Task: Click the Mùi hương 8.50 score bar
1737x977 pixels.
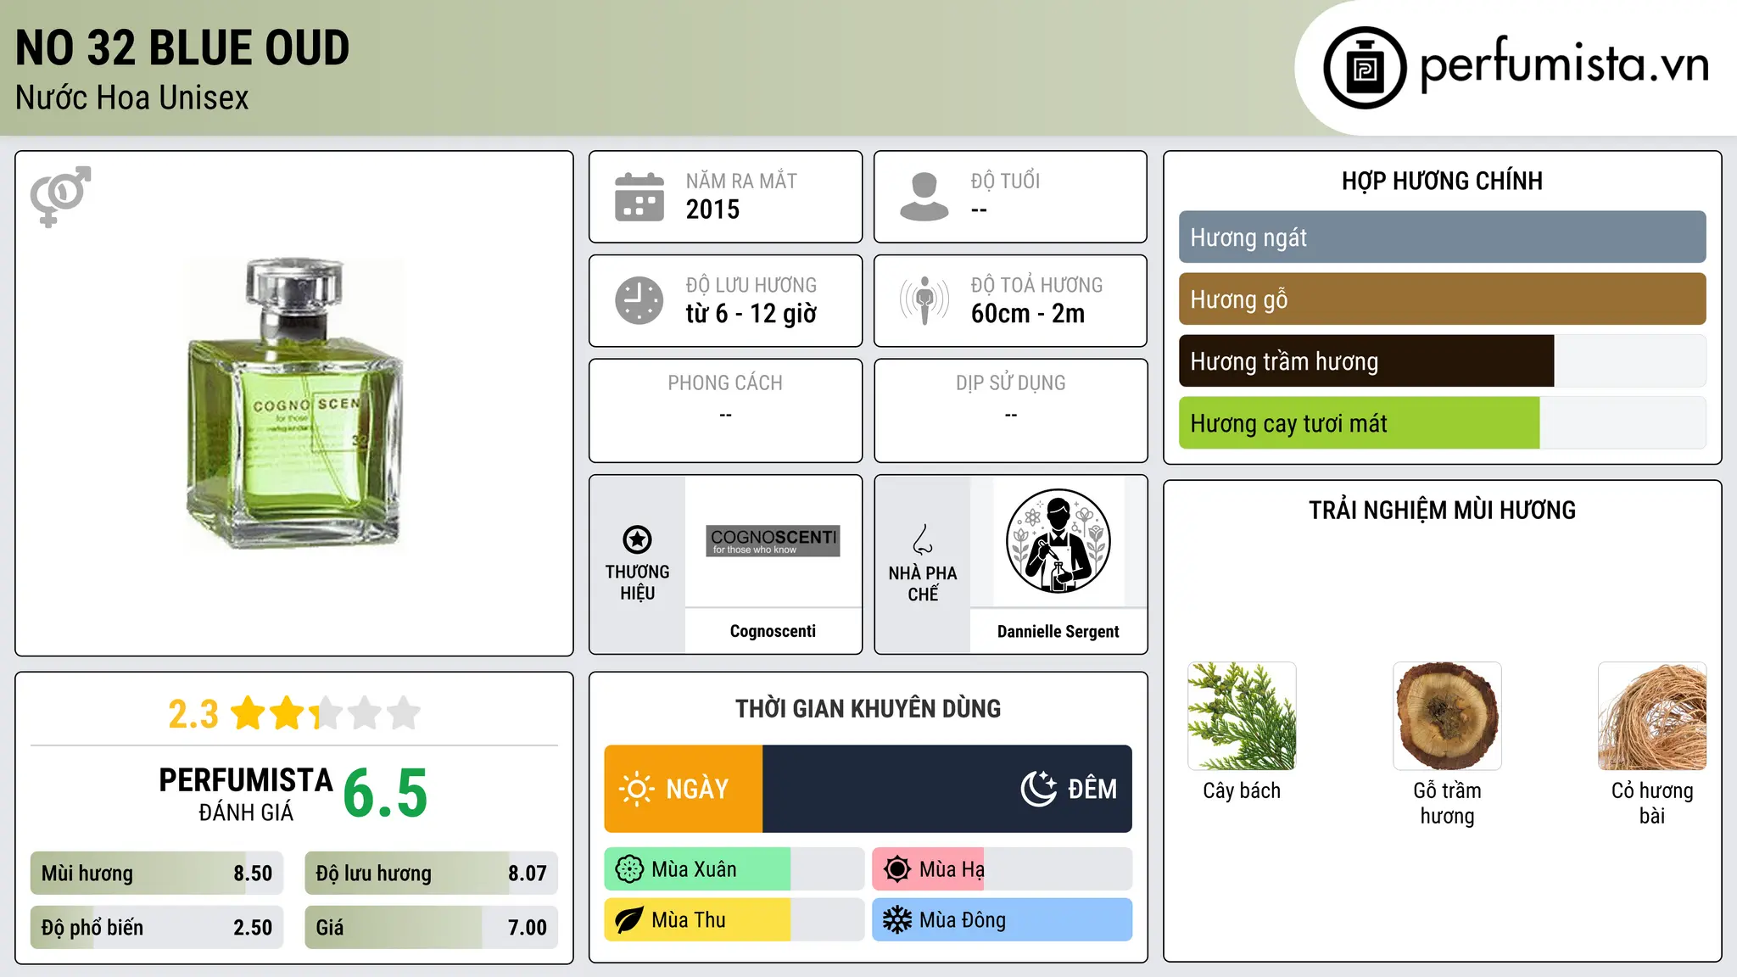Action: pyautogui.click(x=157, y=874)
